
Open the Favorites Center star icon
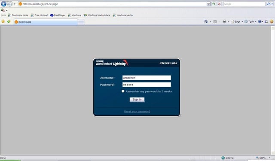[3, 21]
